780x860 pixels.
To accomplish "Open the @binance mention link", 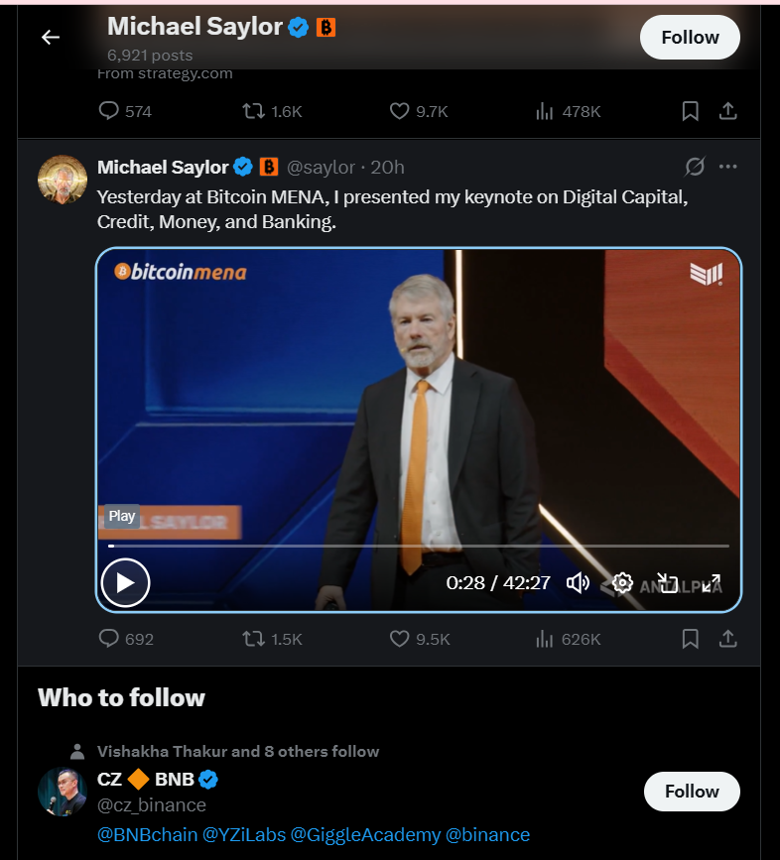I will pyautogui.click(x=487, y=834).
